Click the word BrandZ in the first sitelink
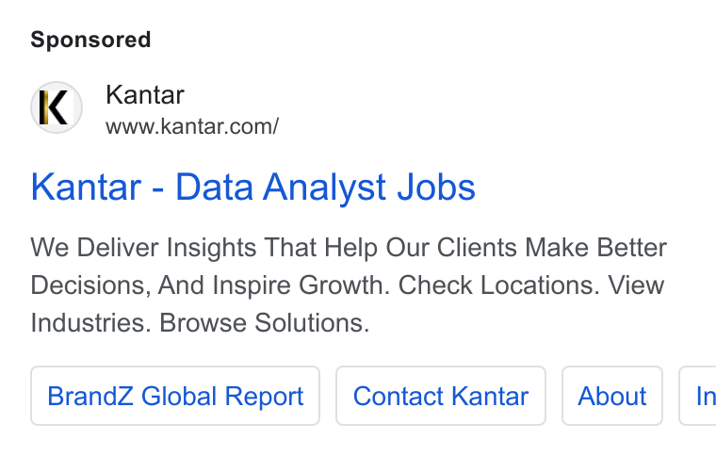This screenshot has width=716, height=456. pos(90,396)
